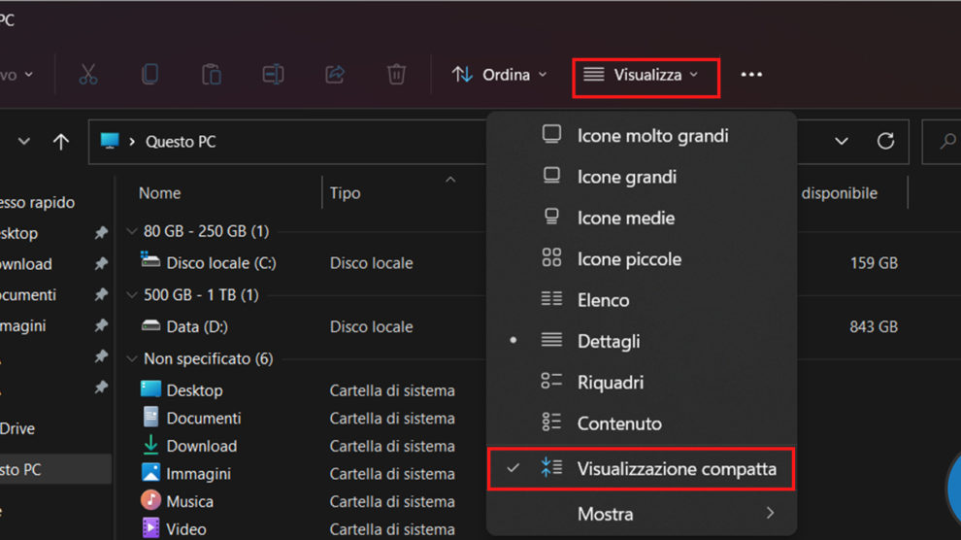Select the Data (D:) drive
The image size is (961, 540).
tap(196, 327)
